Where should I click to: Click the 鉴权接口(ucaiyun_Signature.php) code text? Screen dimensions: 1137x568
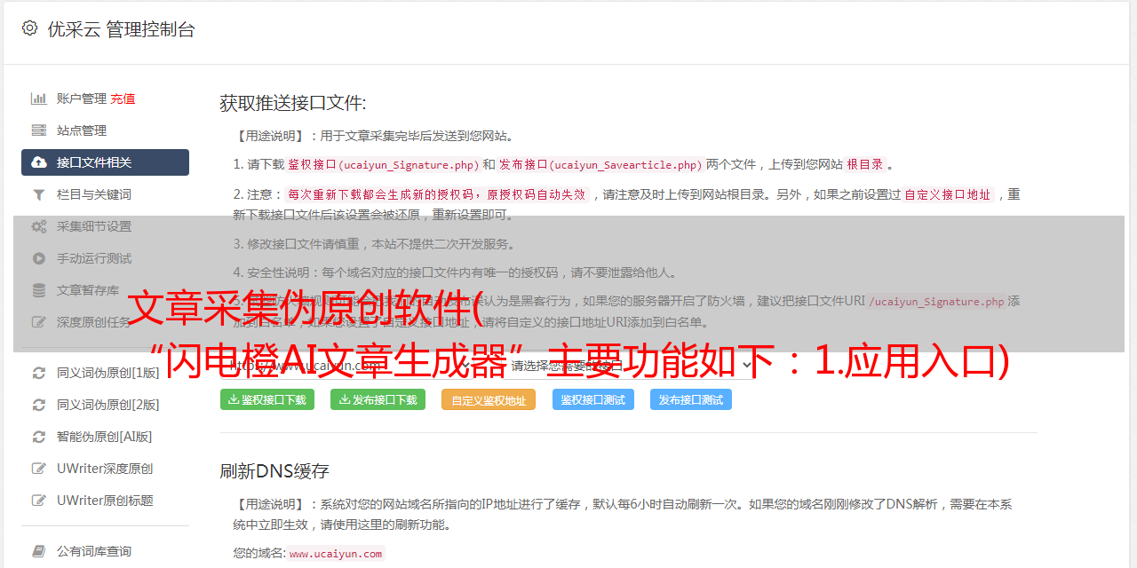tap(383, 164)
